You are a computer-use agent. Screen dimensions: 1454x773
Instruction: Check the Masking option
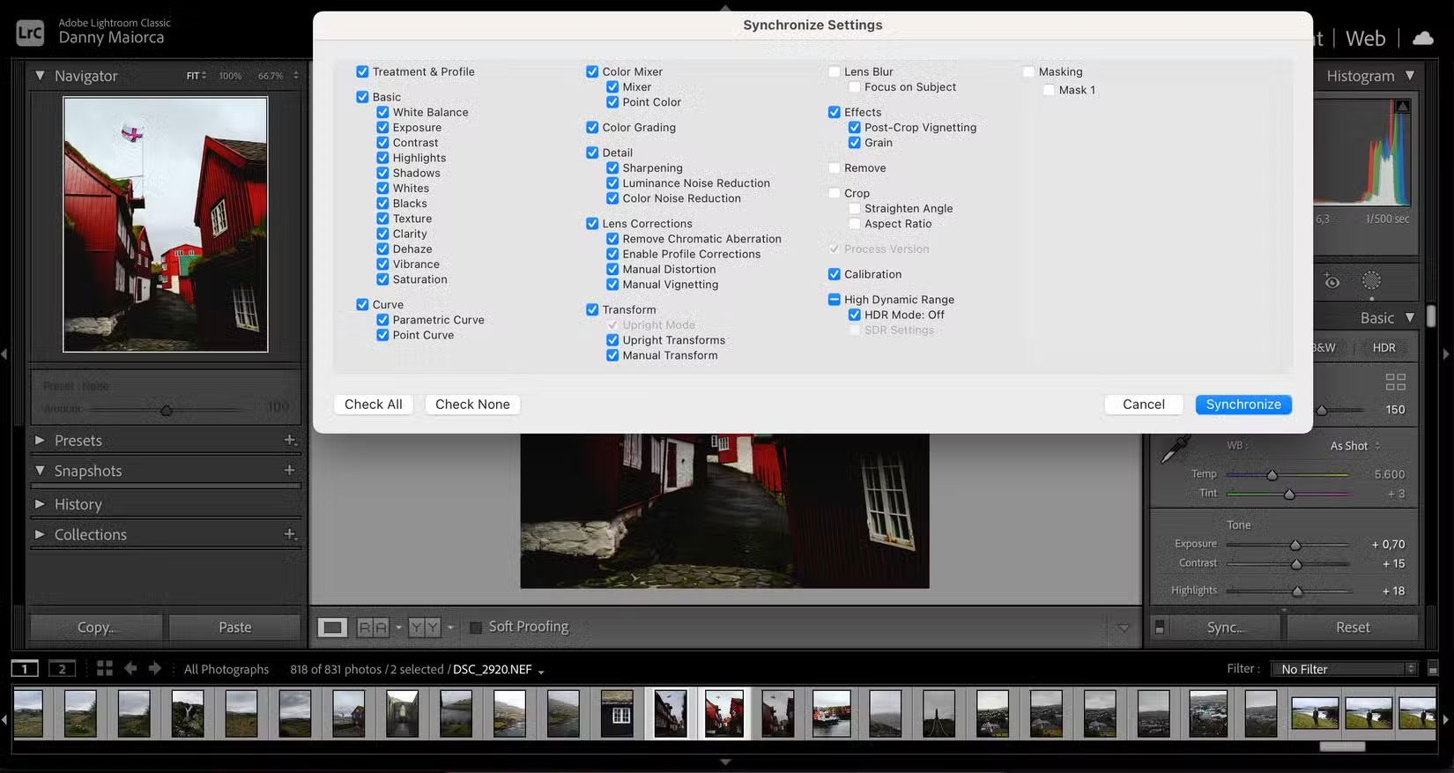click(1028, 72)
